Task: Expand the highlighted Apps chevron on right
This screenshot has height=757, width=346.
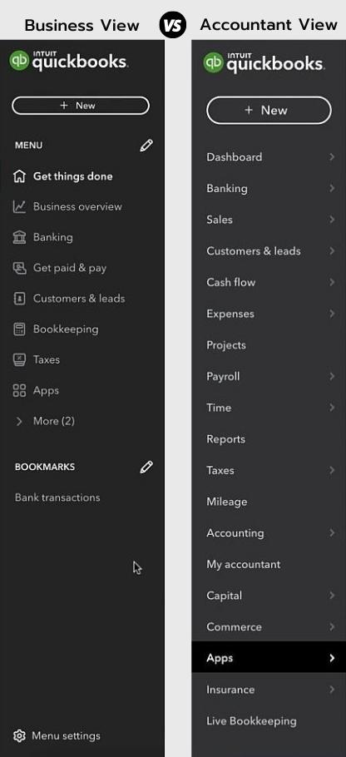Action: tap(332, 658)
